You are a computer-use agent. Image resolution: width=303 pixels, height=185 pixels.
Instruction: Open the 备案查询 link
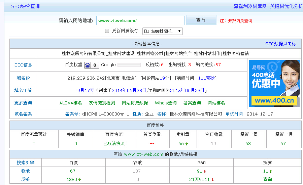pyautogui.click(x=192, y=103)
